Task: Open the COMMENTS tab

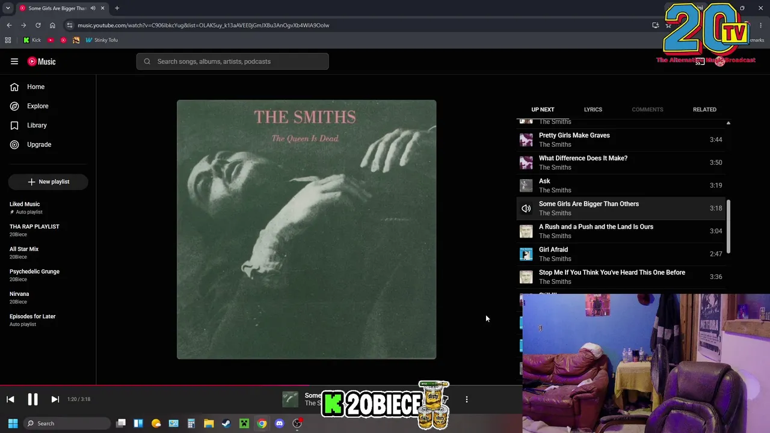Action: click(647, 109)
